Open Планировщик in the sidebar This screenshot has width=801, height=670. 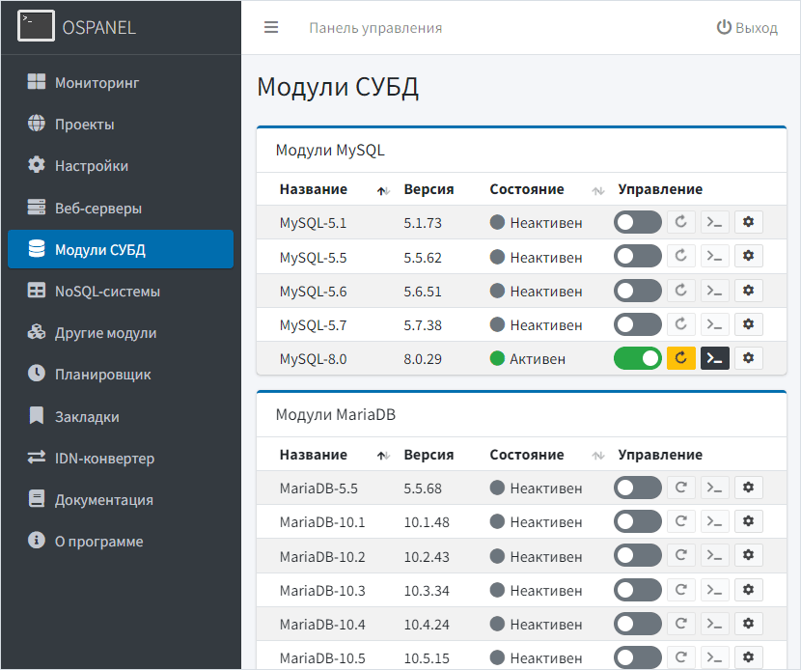pyautogui.click(x=121, y=374)
